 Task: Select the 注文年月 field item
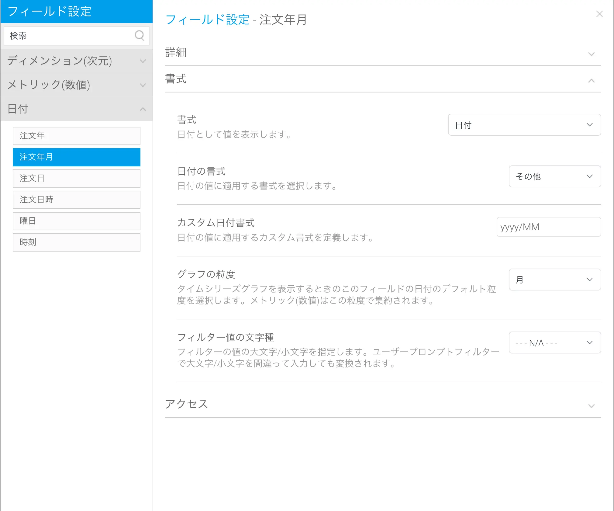coord(76,157)
